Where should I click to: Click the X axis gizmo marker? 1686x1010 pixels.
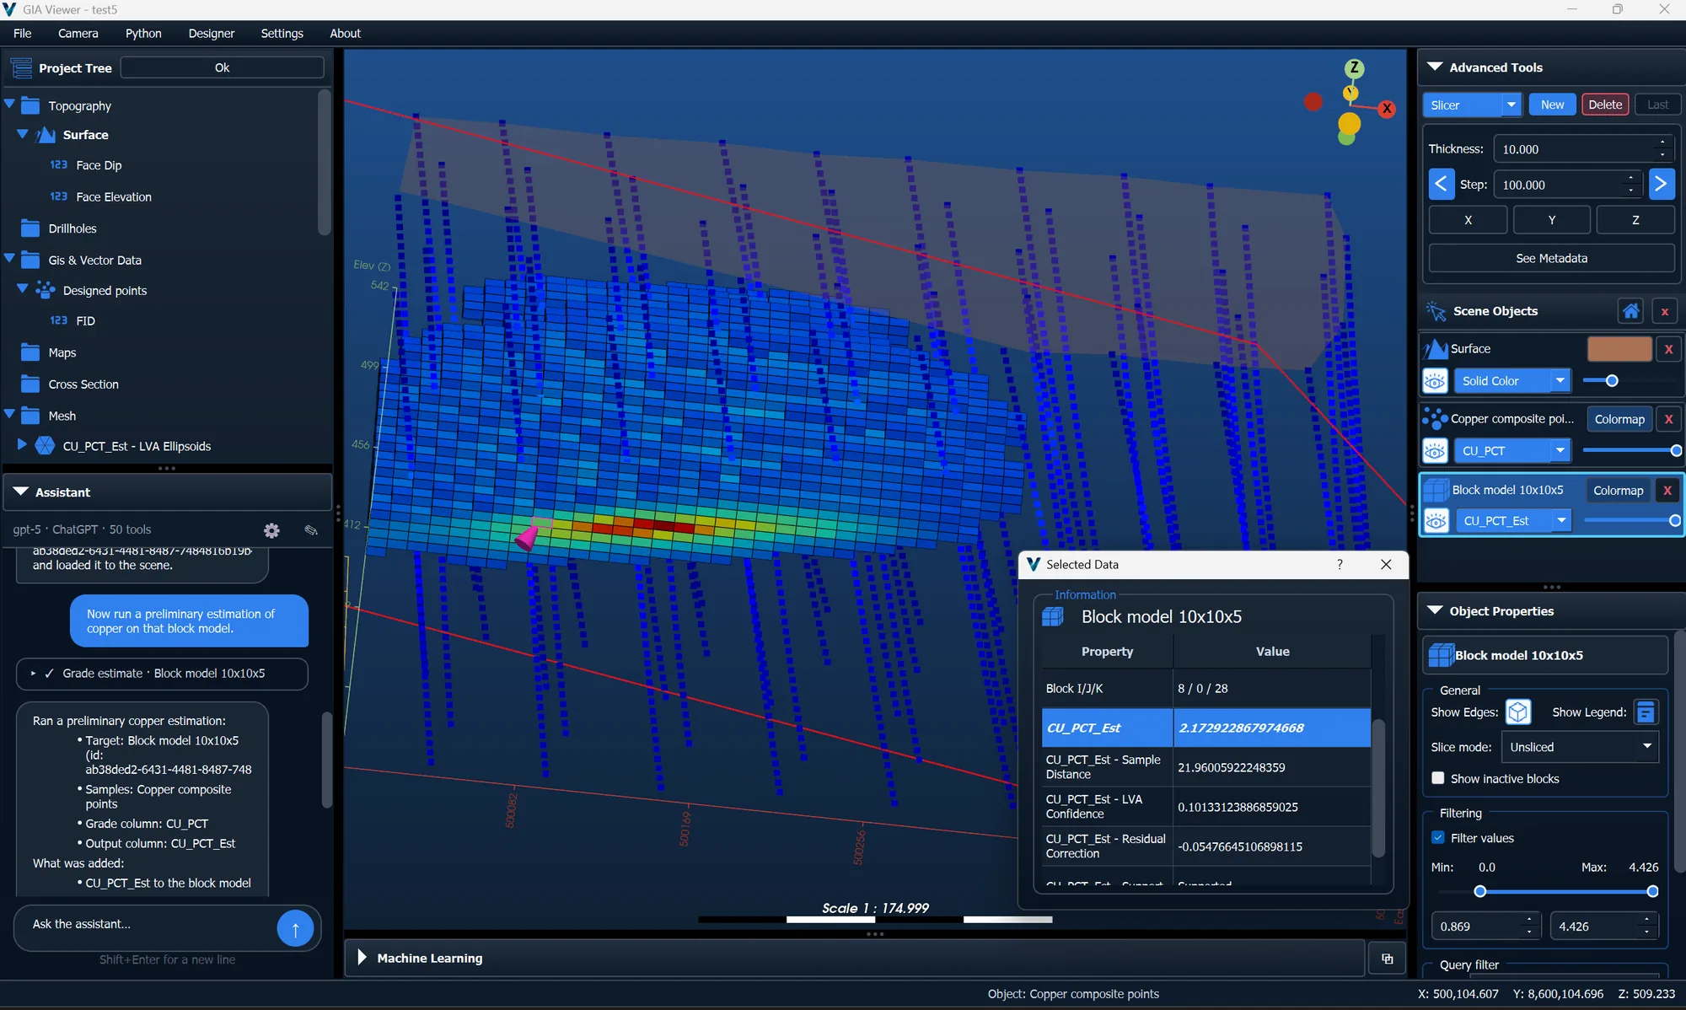1387,109
